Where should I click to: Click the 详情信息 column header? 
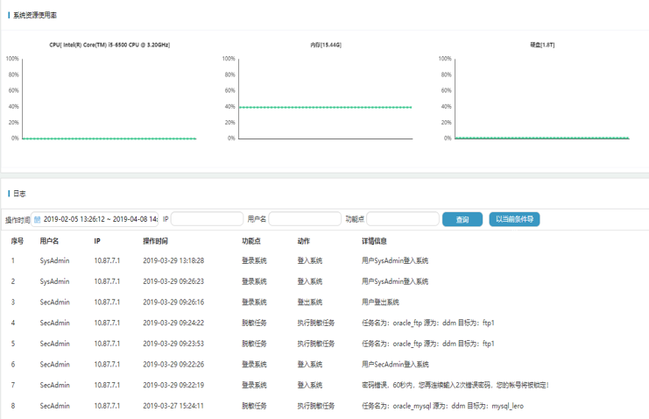(374, 240)
